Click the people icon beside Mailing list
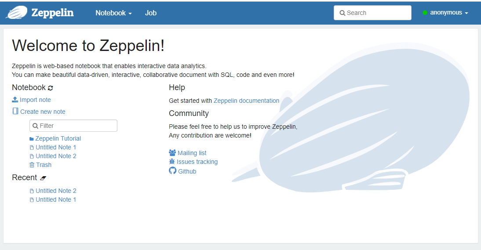 click(172, 152)
